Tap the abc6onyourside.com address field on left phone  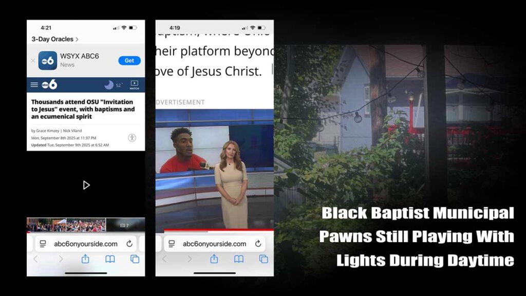85,244
